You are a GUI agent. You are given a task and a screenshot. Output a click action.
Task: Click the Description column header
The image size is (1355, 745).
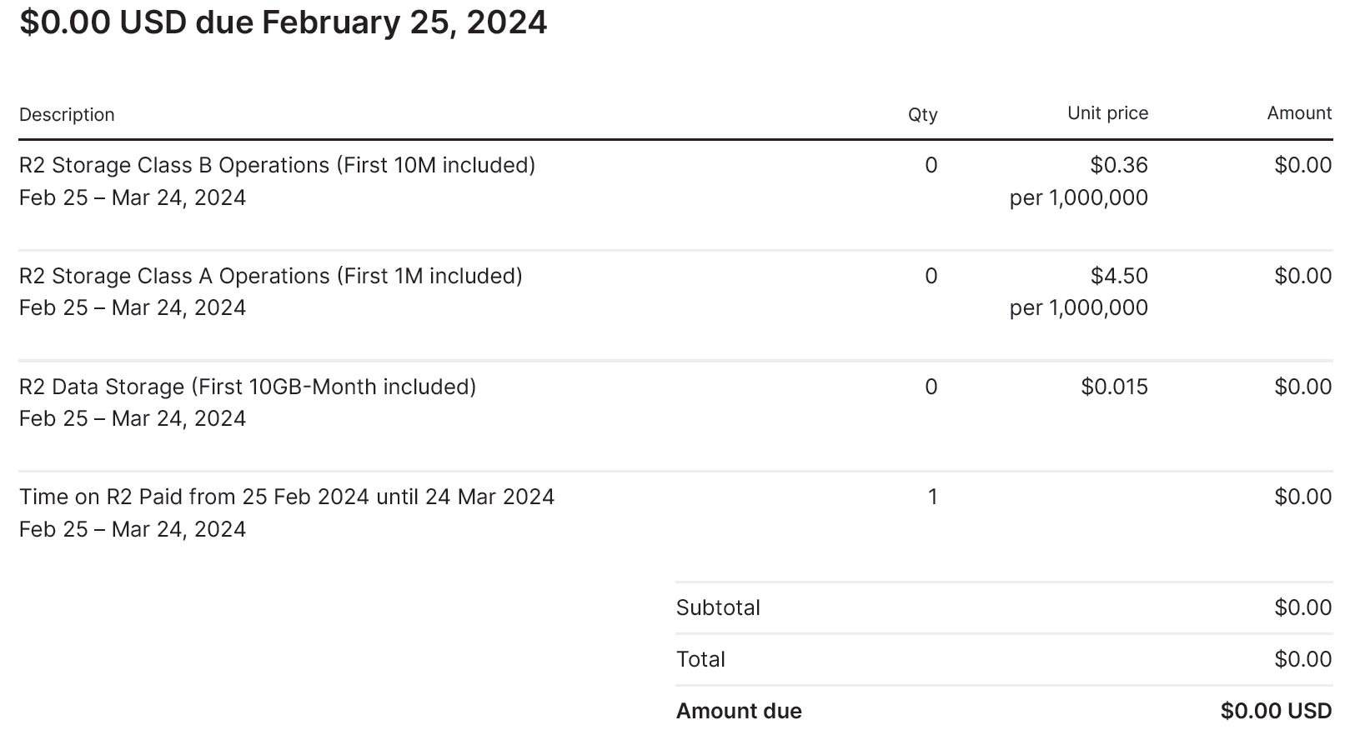point(67,115)
